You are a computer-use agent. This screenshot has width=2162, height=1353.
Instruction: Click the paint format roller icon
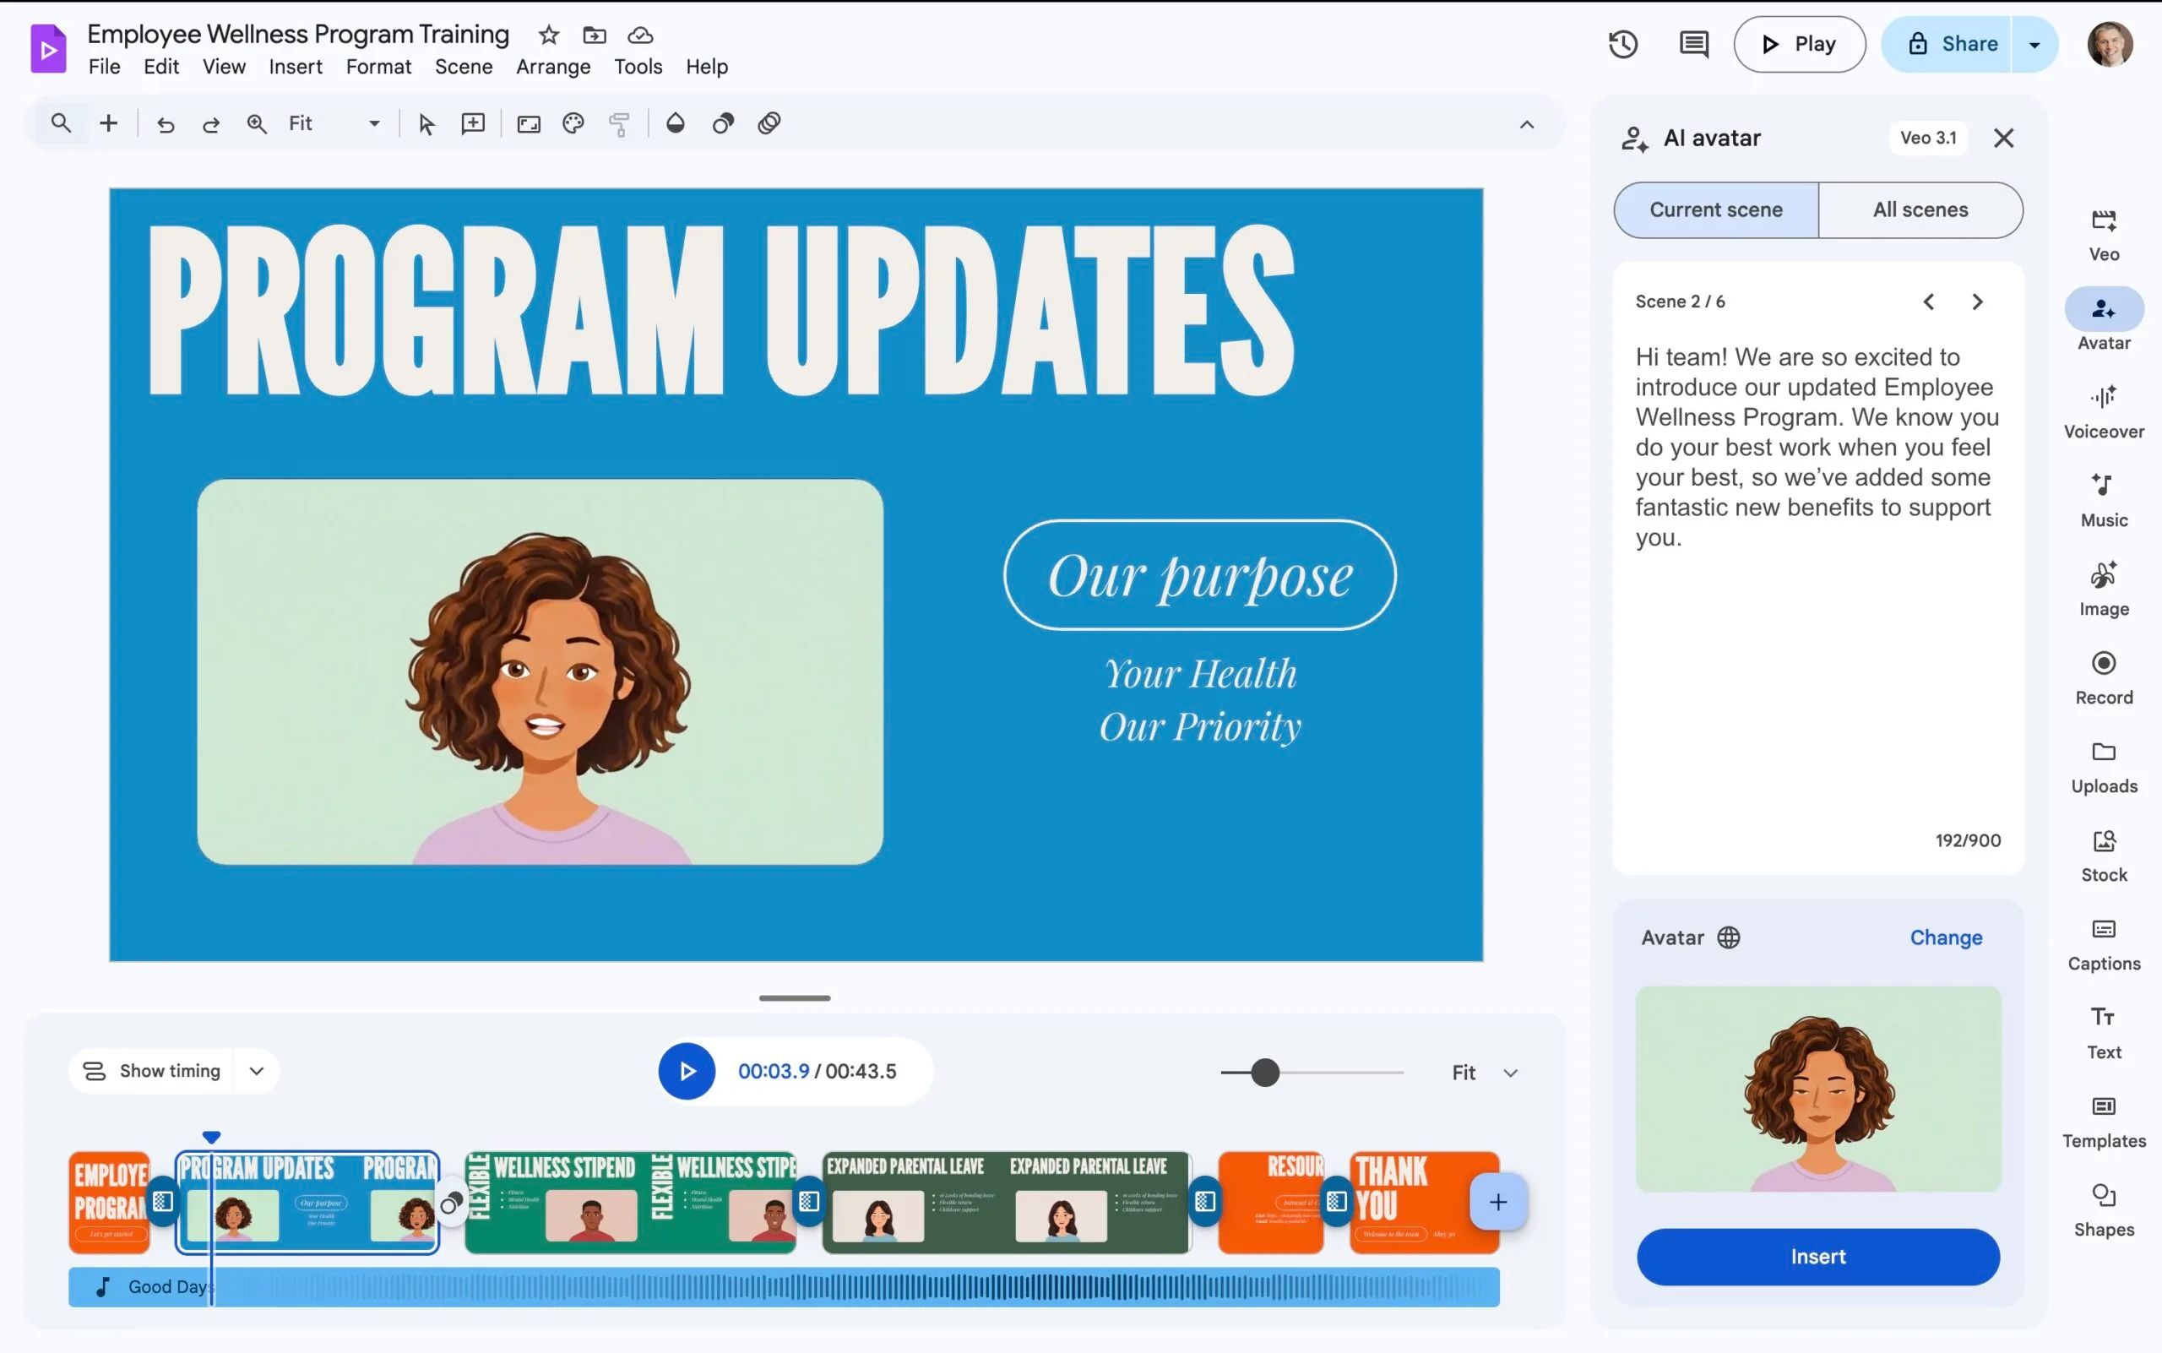619,123
